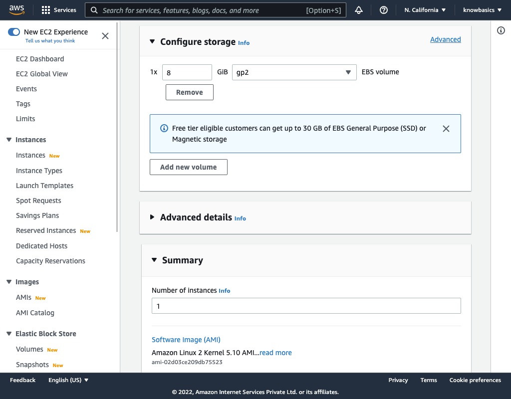Collapse the Summary section

154,260
